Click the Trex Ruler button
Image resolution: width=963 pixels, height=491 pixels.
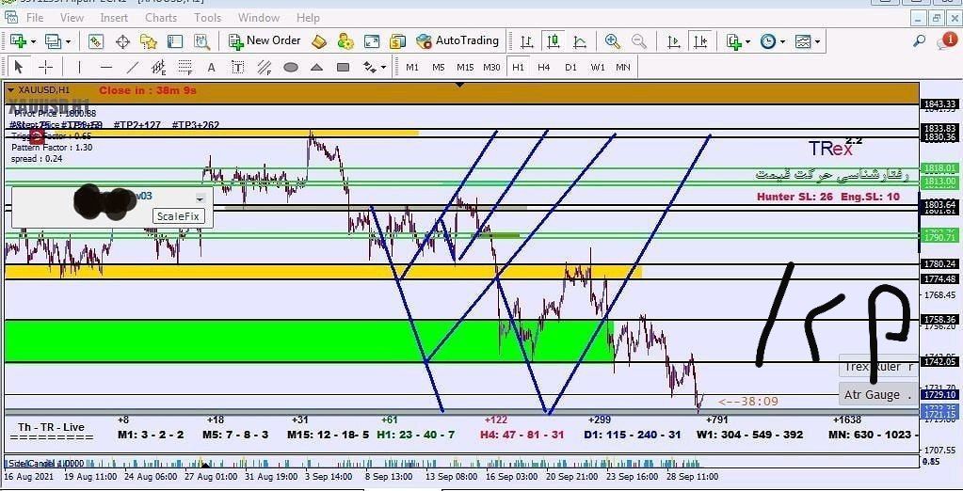click(878, 367)
